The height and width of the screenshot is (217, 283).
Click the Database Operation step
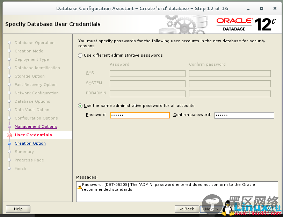point(35,43)
